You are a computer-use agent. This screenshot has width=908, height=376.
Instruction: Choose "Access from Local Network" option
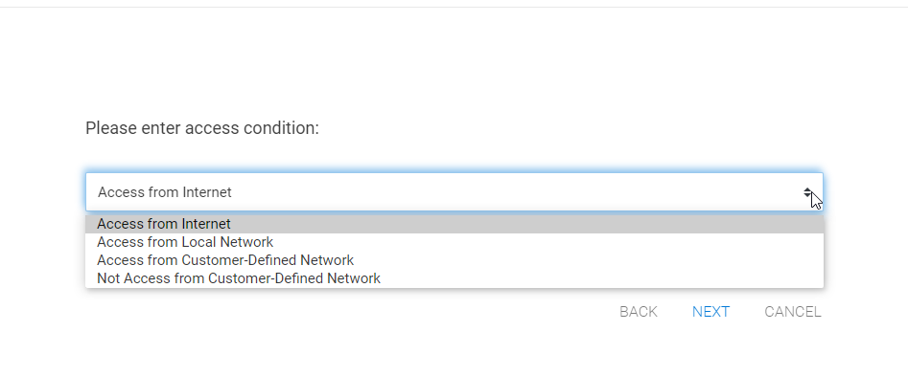pos(454,242)
